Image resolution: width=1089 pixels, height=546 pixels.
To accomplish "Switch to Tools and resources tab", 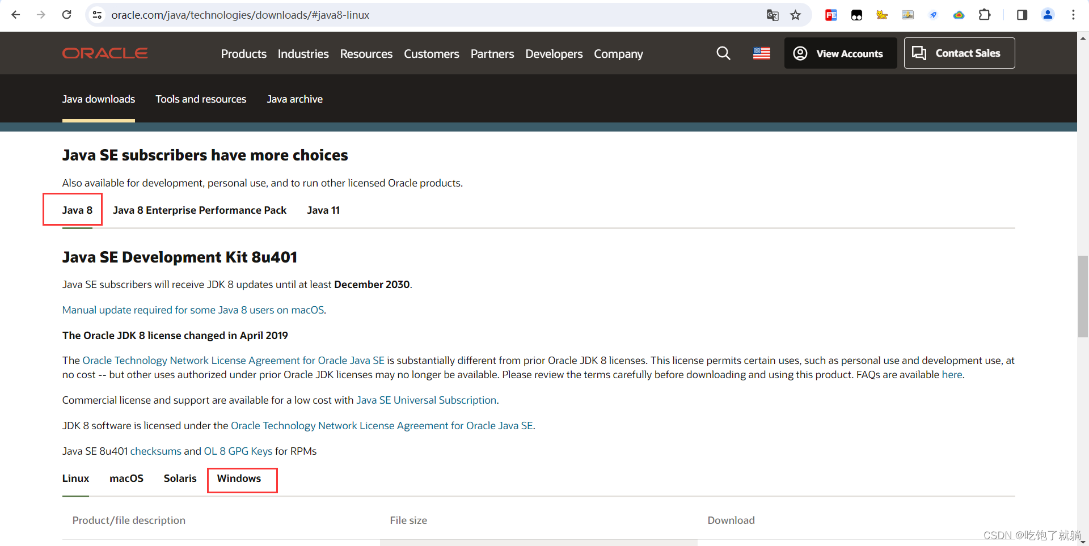I will [x=201, y=99].
